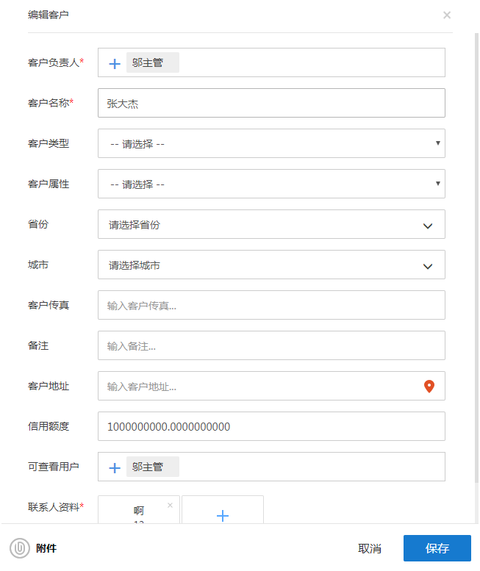Expand the 请选择省份 province selector
The width and height of the screenshot is (480, 571).
(x=271, y=224)
